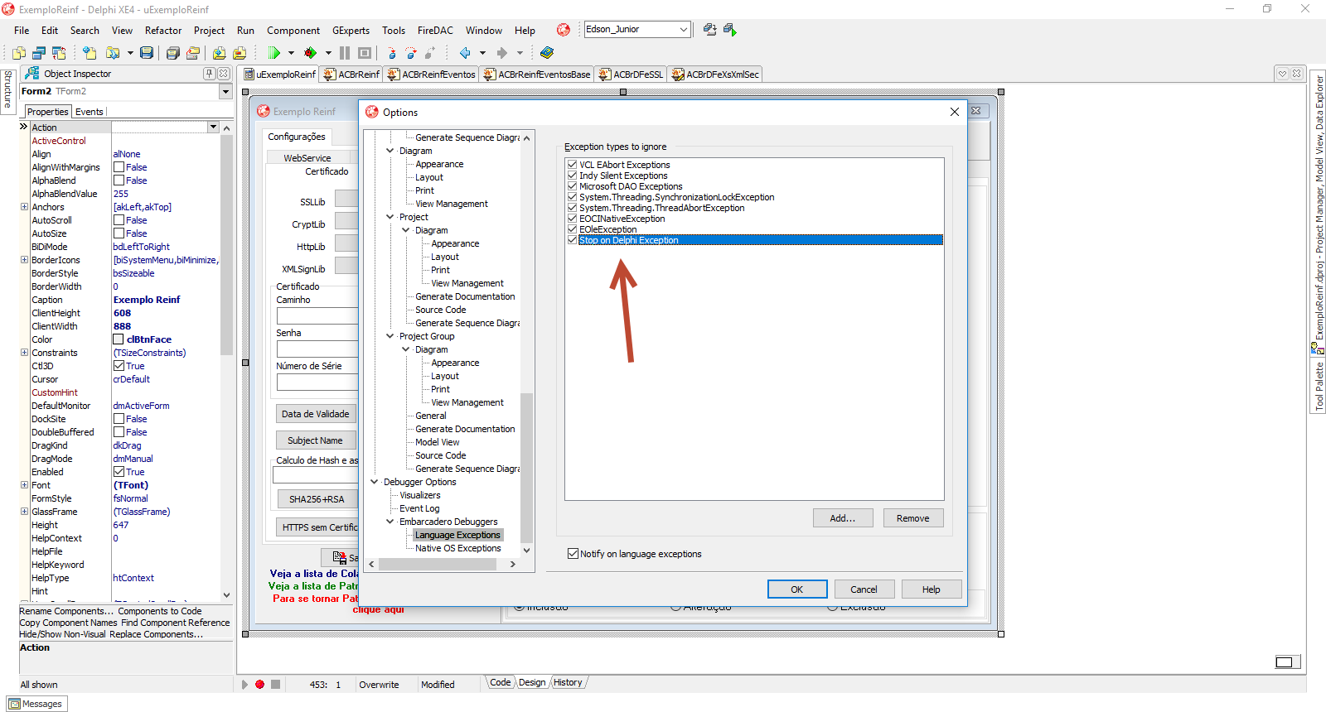Screen dimensions: 1326x712
Task: Toggle Microsoft DAO Exceptions checkbox
Action: (572, 186)
